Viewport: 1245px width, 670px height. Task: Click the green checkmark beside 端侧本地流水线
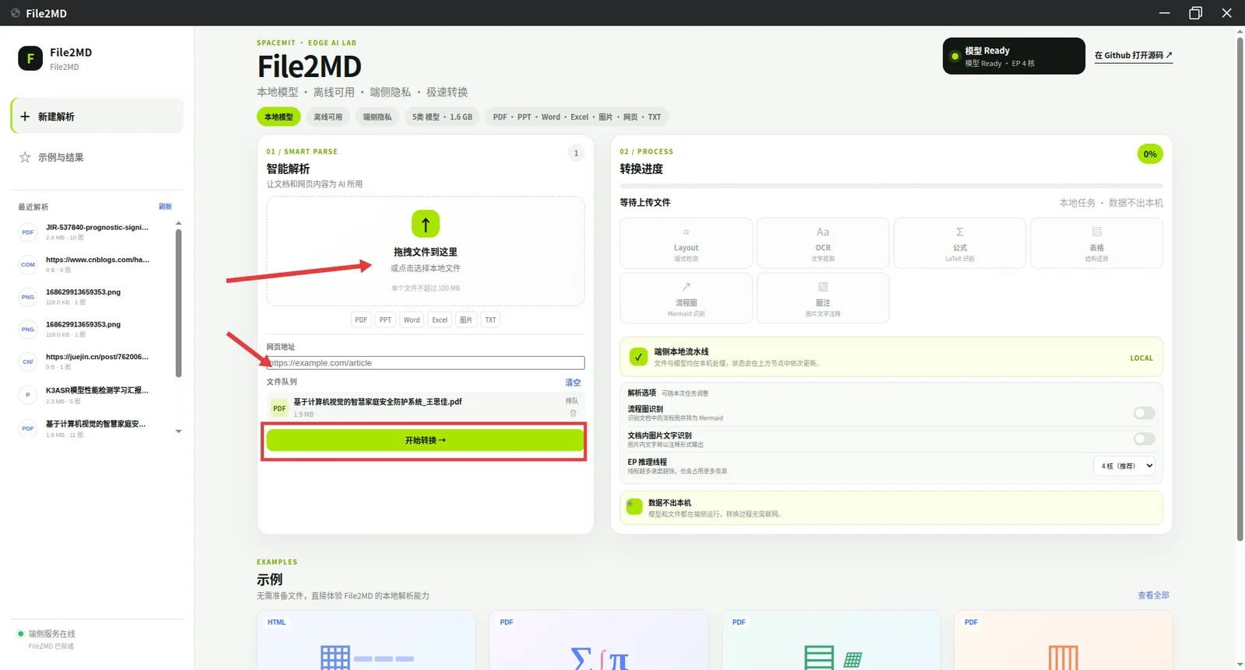coord(638,357)
